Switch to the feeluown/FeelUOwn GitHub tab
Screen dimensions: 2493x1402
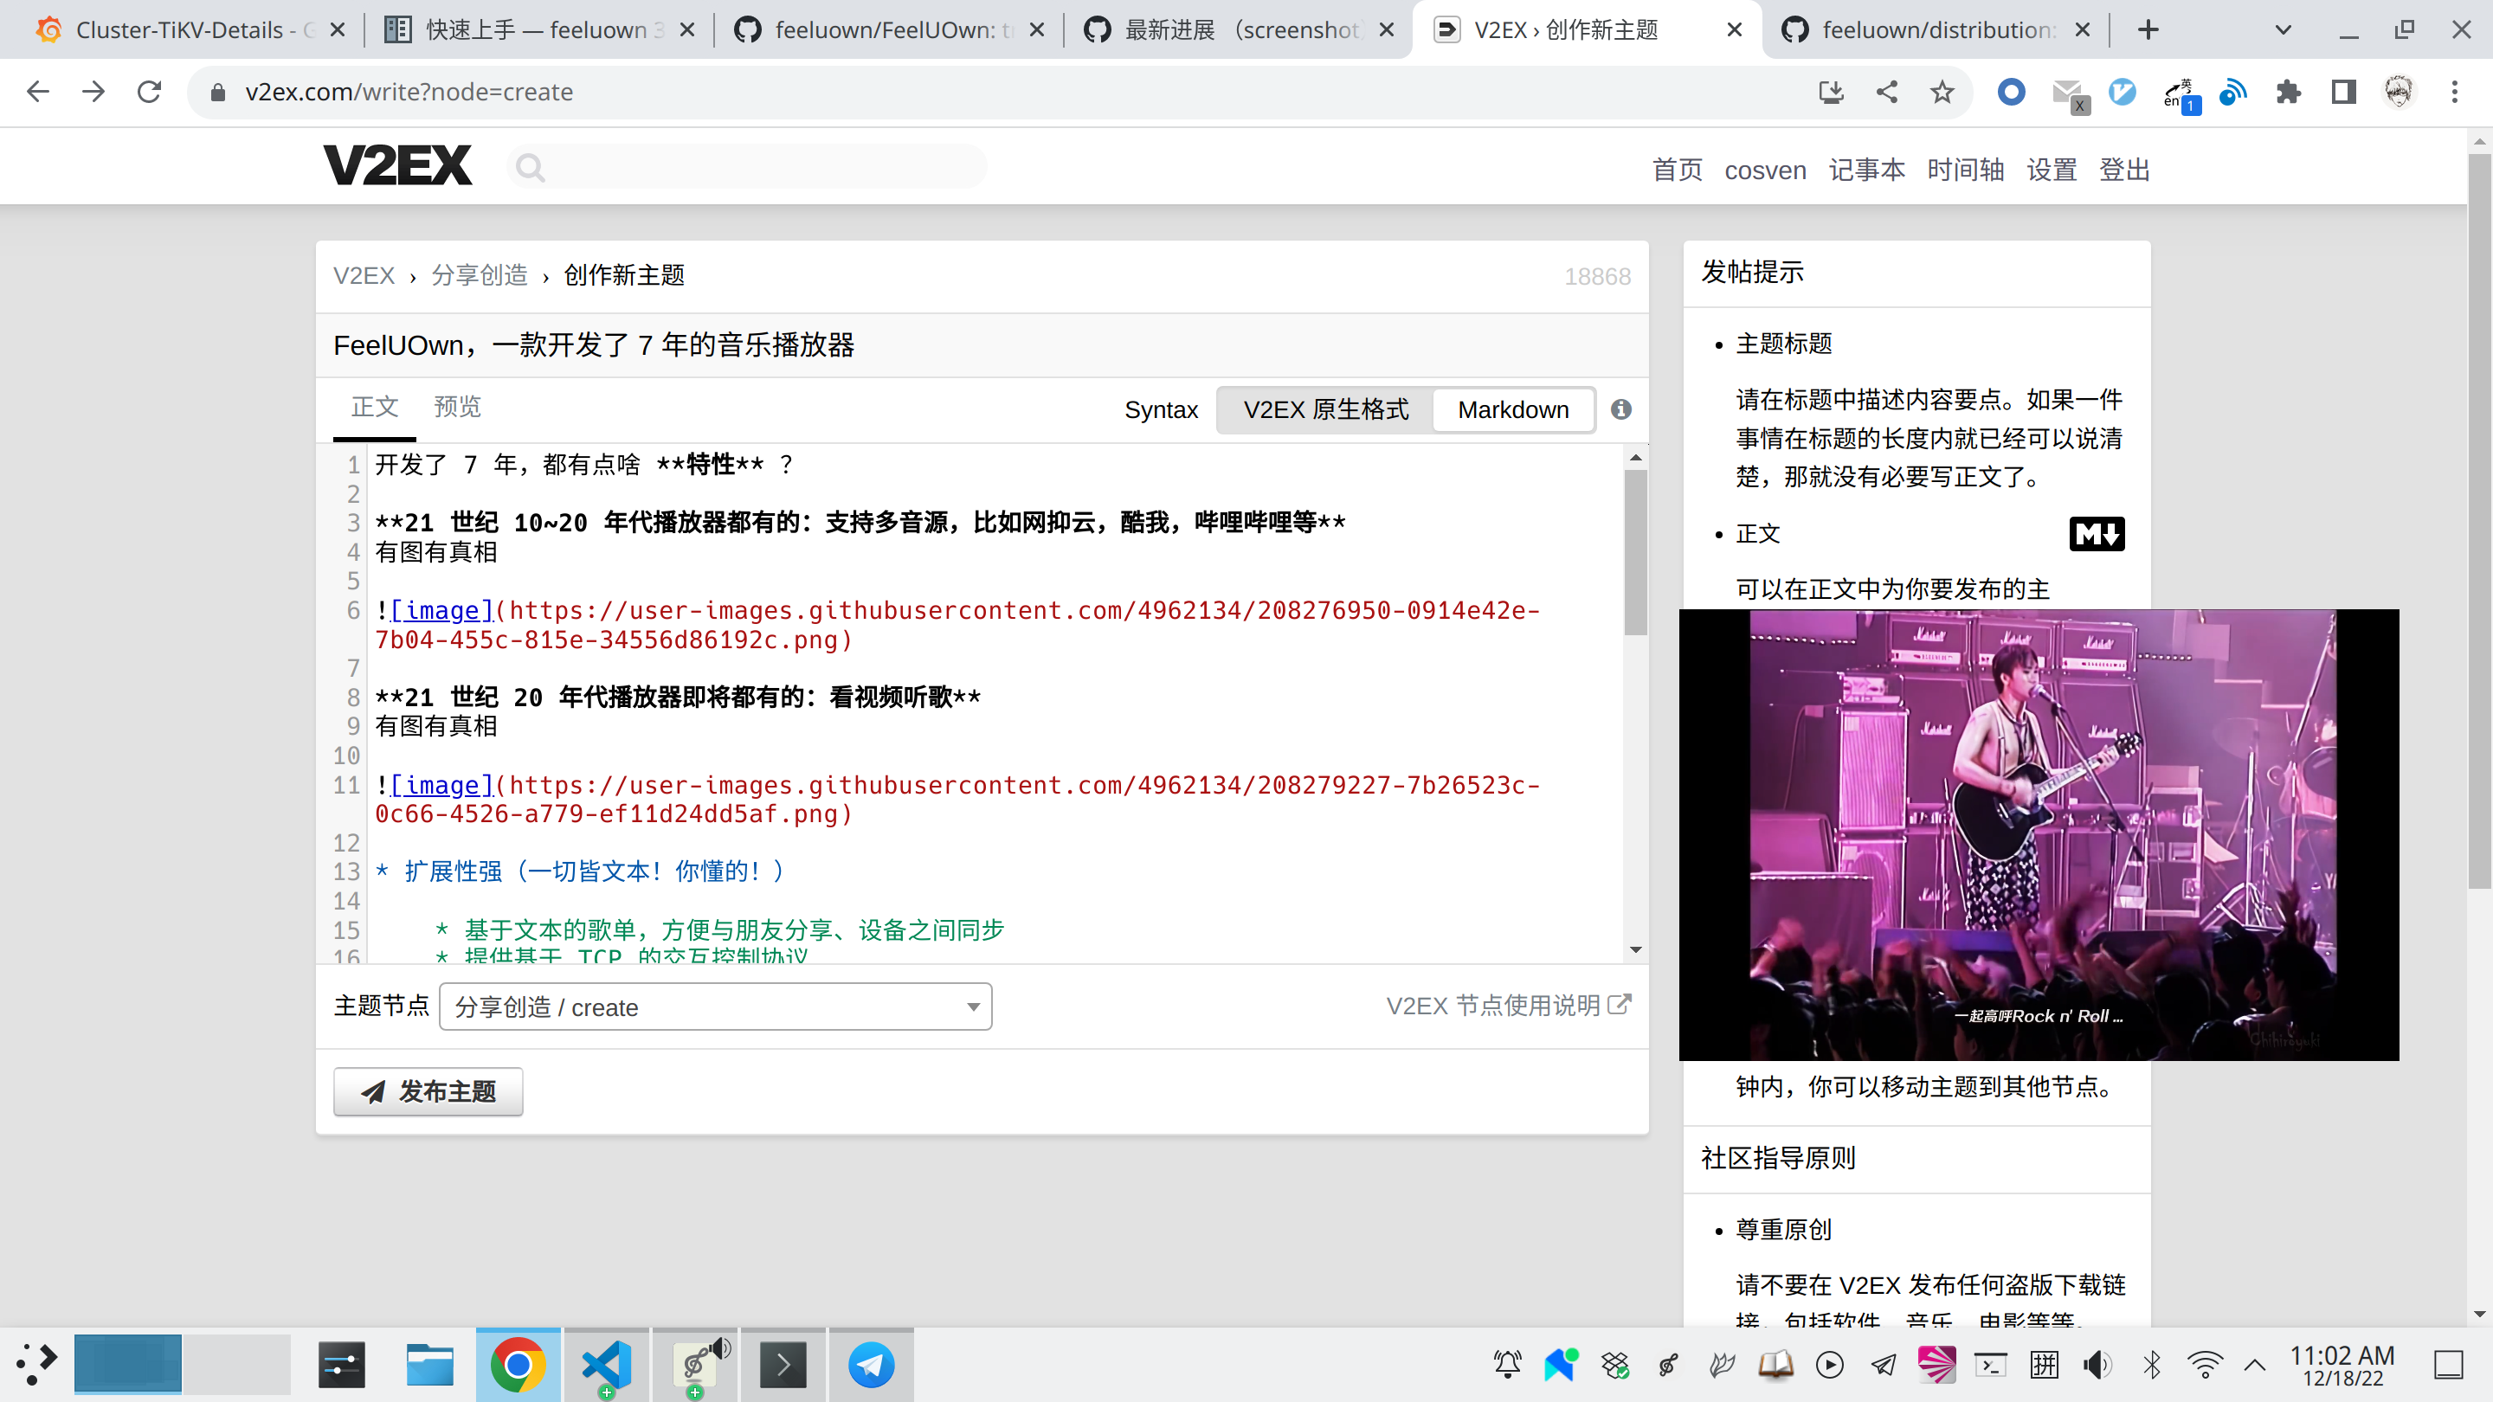(889, 30)
